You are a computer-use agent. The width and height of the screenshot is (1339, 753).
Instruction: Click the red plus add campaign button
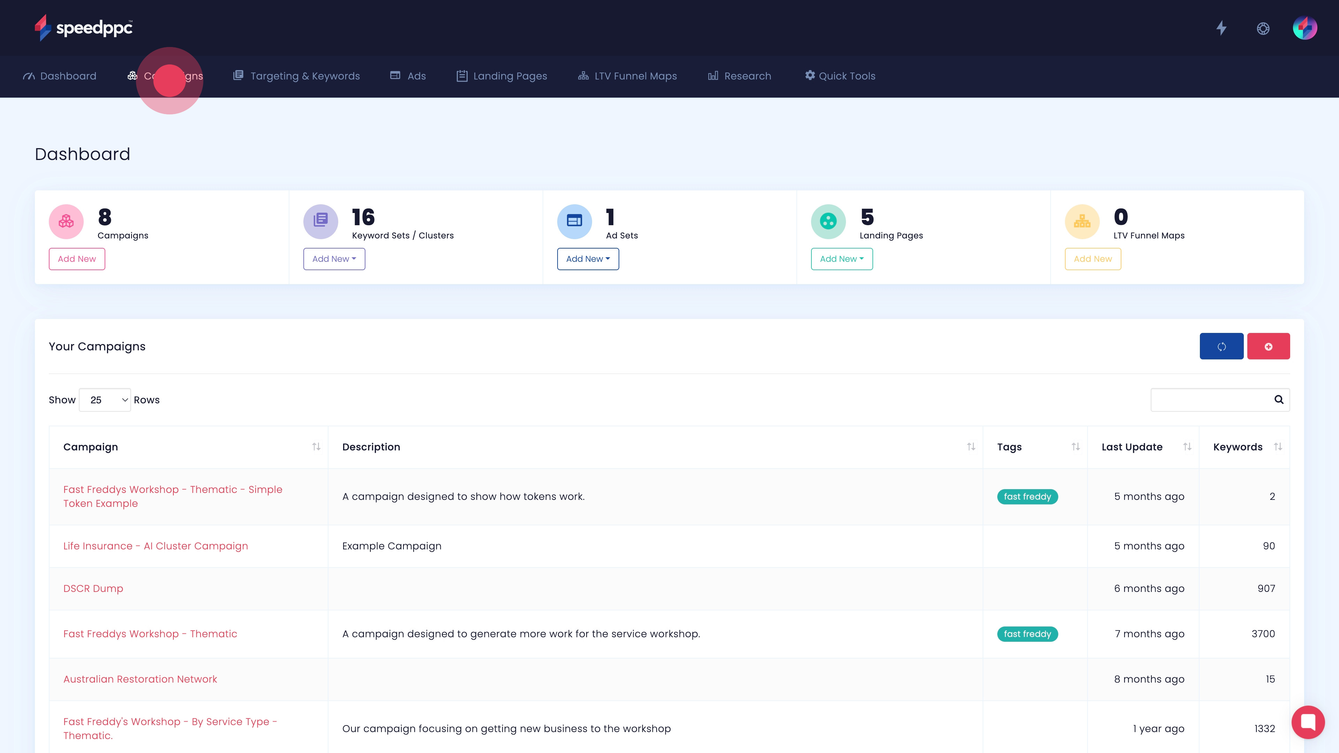click(1268, 346)
